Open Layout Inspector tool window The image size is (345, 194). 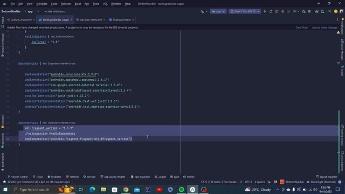tap(327, 177)
